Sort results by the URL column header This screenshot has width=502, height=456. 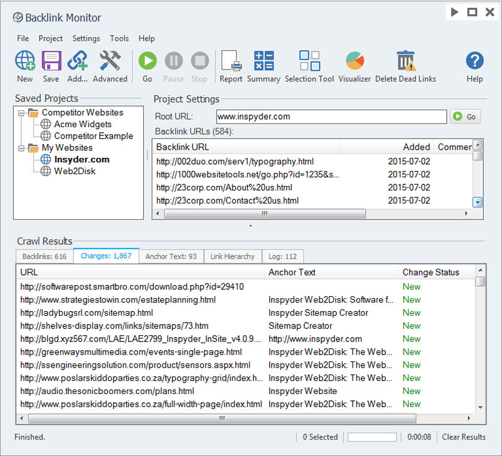pyautogui.click(x=141, y=272)
